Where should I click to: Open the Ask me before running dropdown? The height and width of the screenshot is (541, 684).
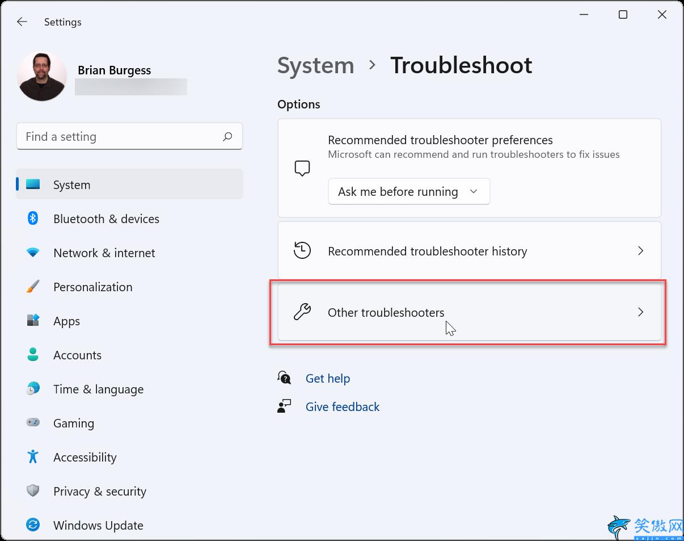(x=408, y=192)
